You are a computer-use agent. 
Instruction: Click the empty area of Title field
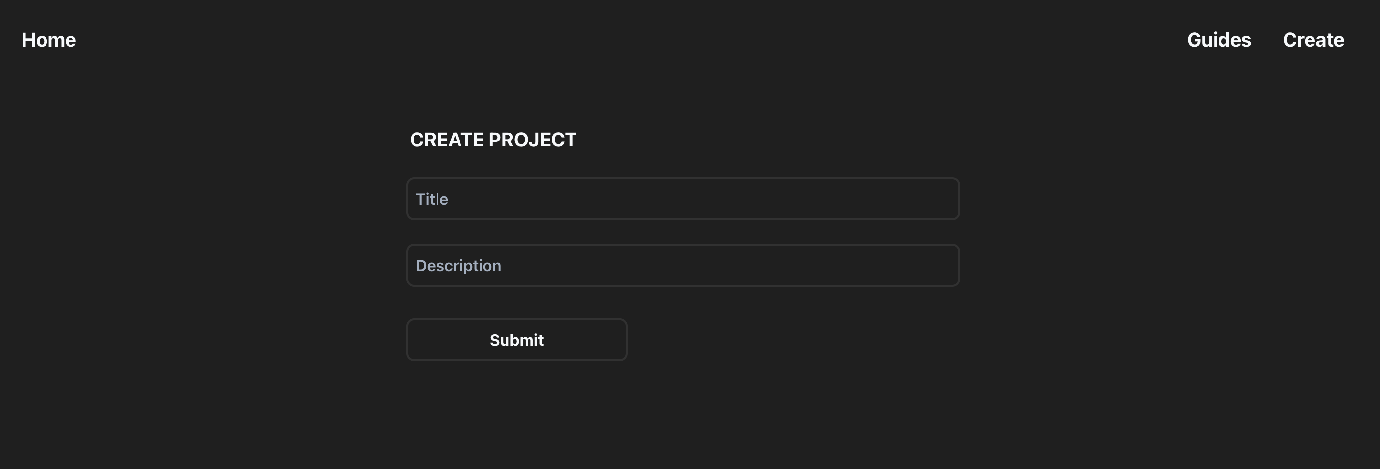(702, 199)
